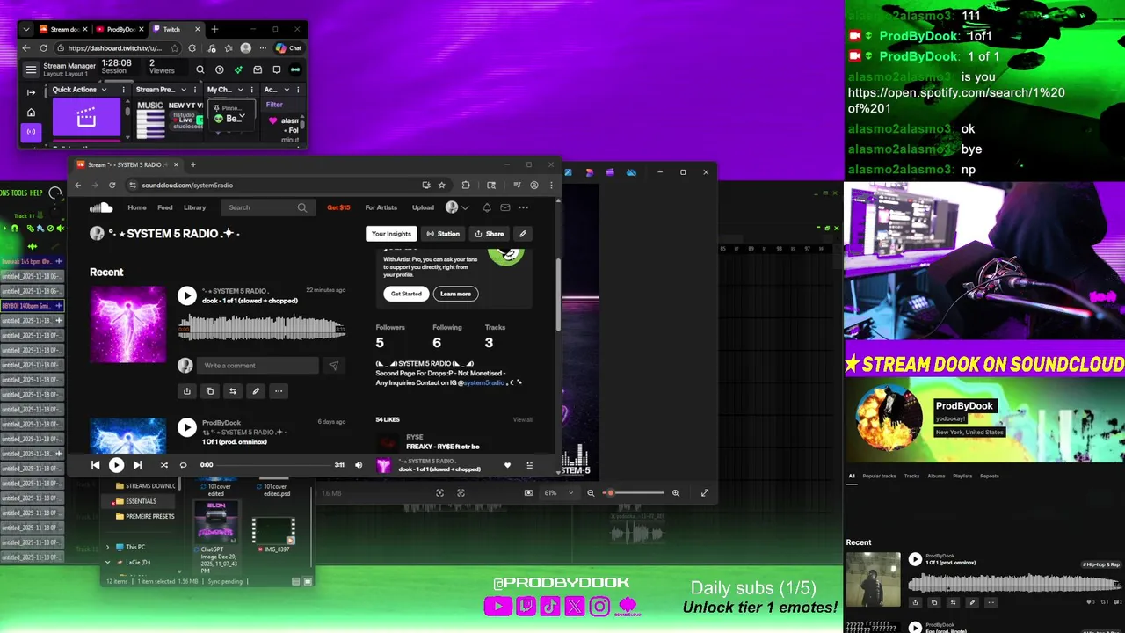This screenshot has height=633, width=1125.
Task: Like the current track with the heart in player bar
Action: [507, 465]
